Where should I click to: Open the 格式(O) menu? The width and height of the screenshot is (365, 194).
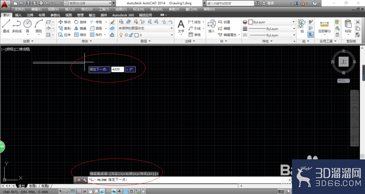87,9
